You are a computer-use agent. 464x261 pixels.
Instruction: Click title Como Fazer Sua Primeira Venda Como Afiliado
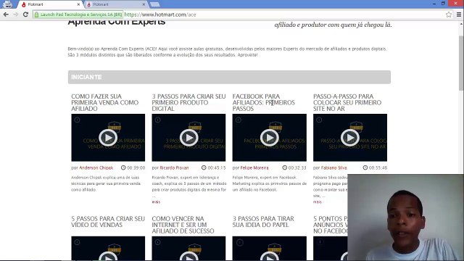point(104,102)
